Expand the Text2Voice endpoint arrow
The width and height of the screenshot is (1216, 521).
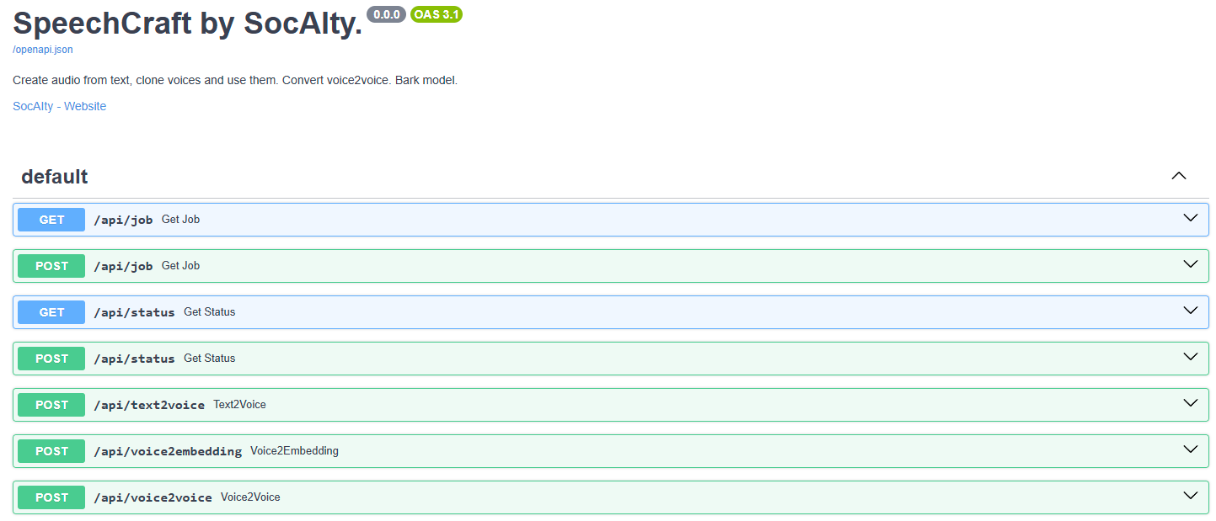click(x=1190, y=403)
